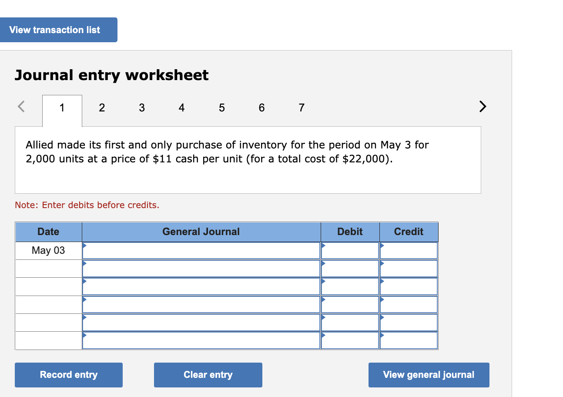Click the Credit field in fifth row
The width and height of the screenshot is (563, 397).
pos(409,323)
